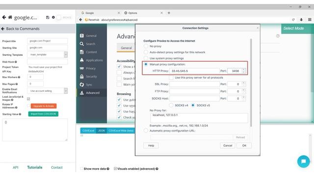Image resolution: width=314 pixels, height=176 pixels.
Task: Click the arrow beside Back to Commands
Action: click(x=3, y=29)
